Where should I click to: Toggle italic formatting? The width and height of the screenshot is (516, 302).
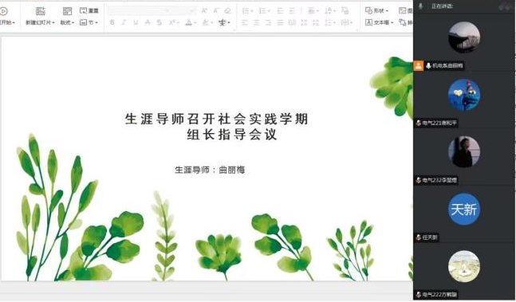pyautogui.click(x=124, y=22)
